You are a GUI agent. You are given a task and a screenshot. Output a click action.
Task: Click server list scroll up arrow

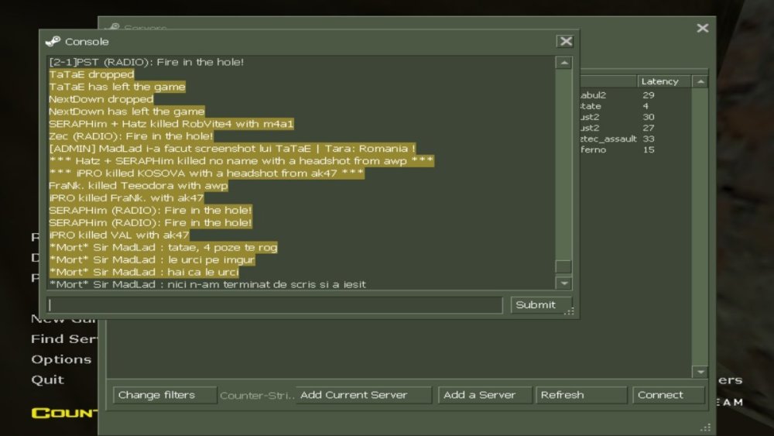pyautogui.click(x=700, y=81)
